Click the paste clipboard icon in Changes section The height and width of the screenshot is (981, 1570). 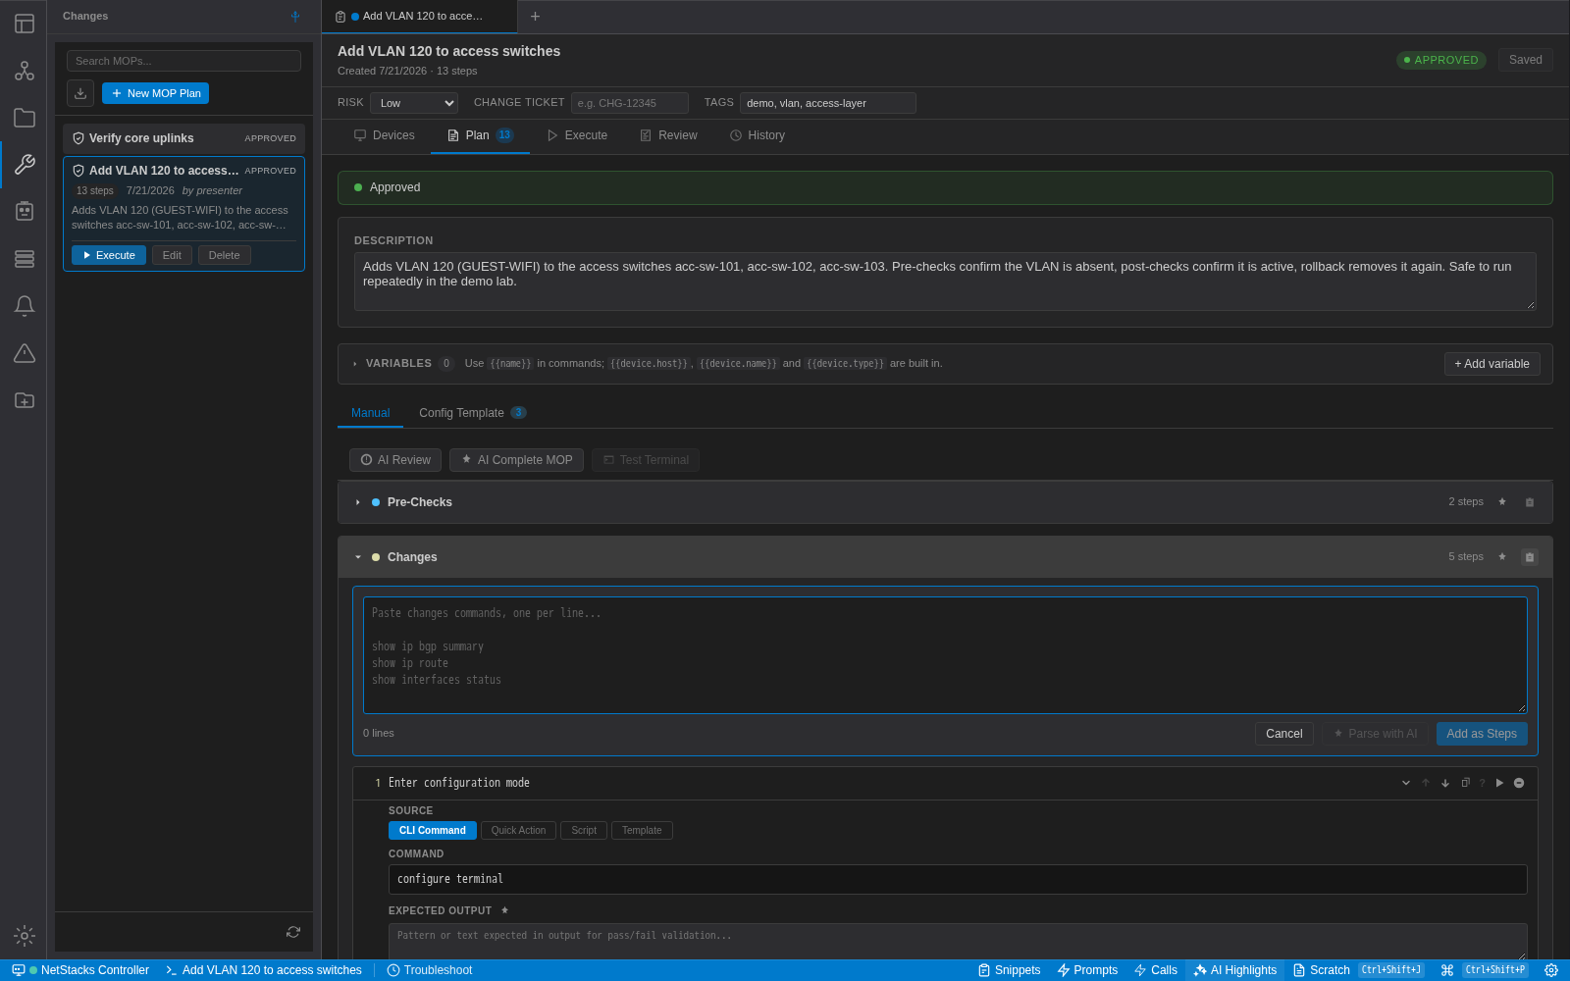click(1530, 557)
